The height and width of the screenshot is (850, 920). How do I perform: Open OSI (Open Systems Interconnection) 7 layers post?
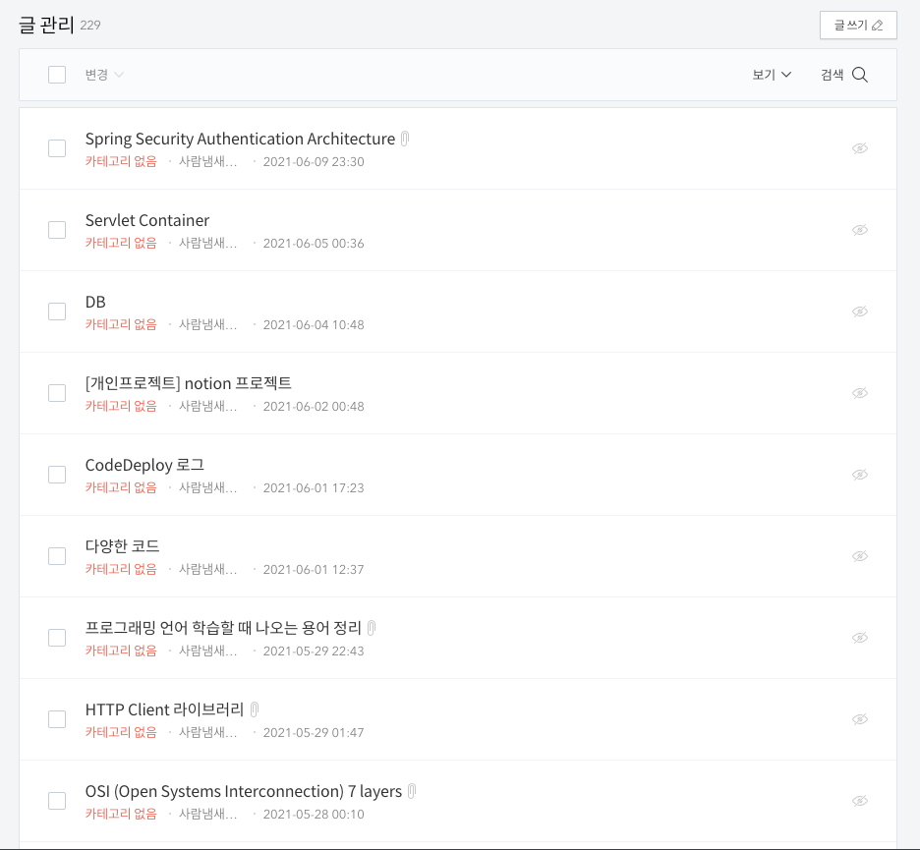click(244, 791)
